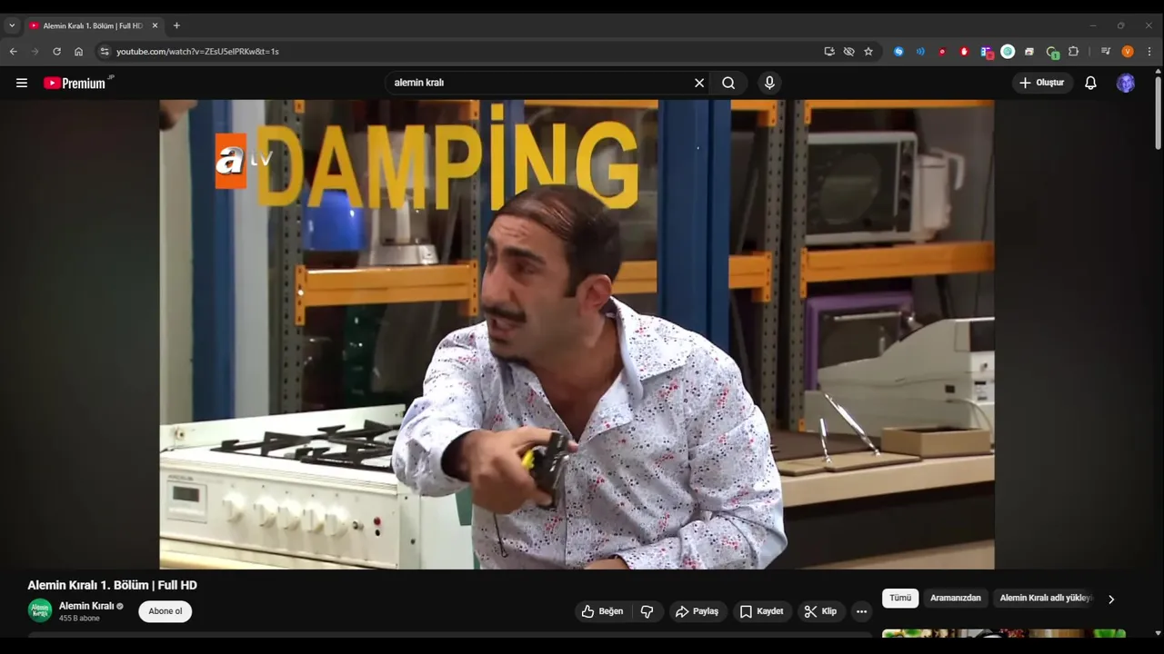Select the Aramanızdan filter chip
Viewport: 1164px width, 654px height.
click(x=956, y=598)
